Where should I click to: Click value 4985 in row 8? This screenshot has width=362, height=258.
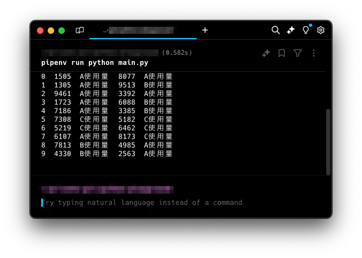(x=127, y=145)
